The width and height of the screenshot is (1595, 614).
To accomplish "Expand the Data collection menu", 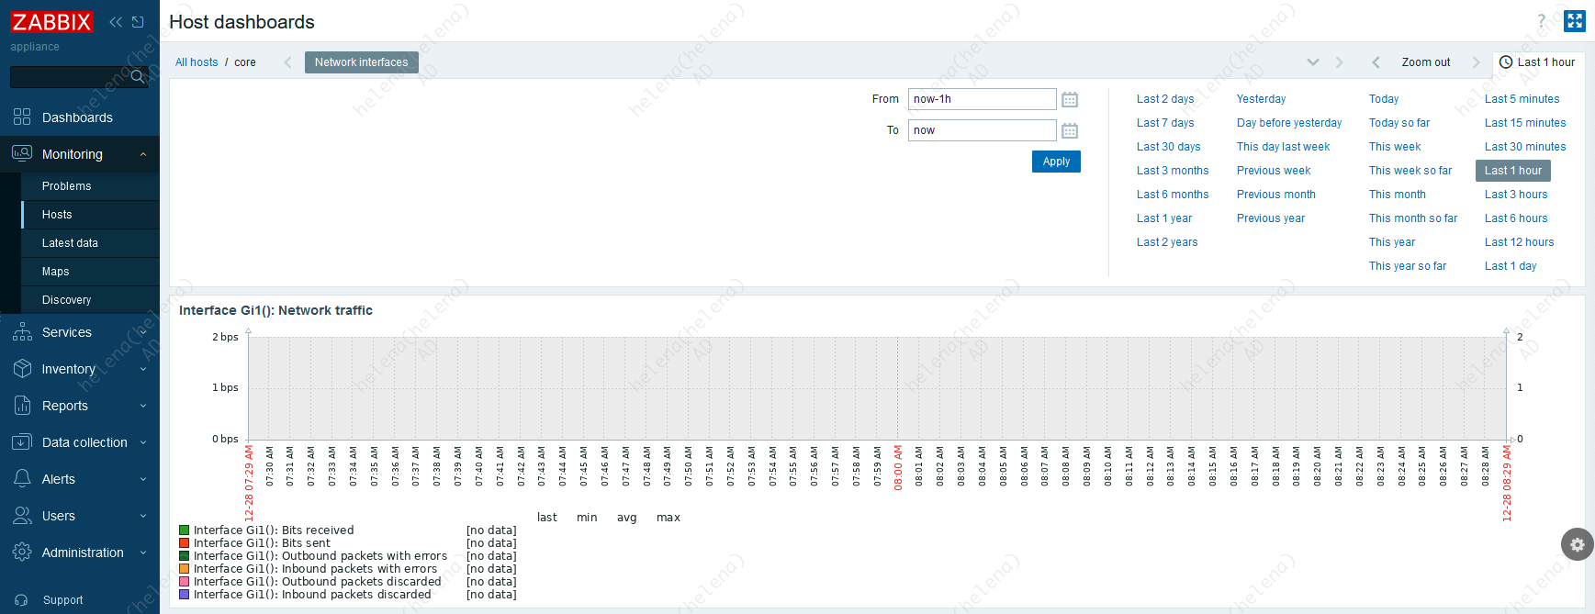I will tap(80, 442).
